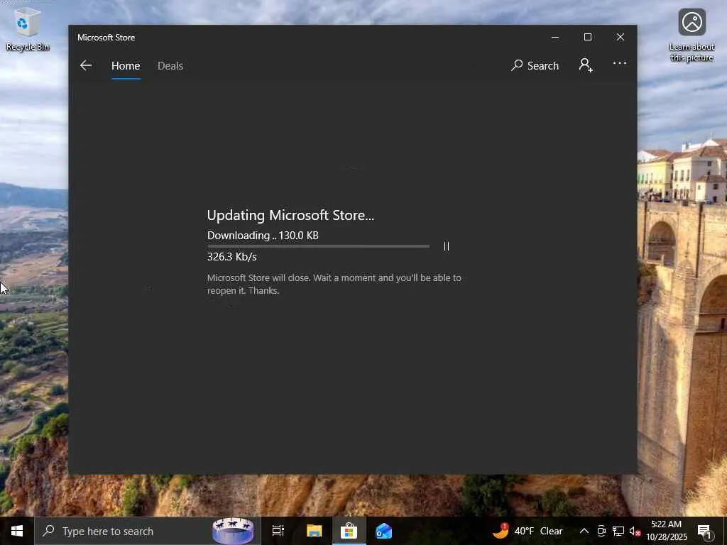Minimize the Microsoft Store window
727x545 pixels.
555,37
